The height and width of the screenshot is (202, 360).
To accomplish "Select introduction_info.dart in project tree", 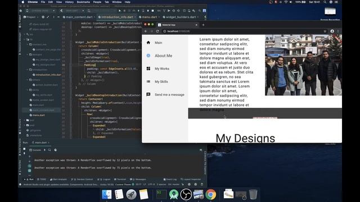I will 47,75.
